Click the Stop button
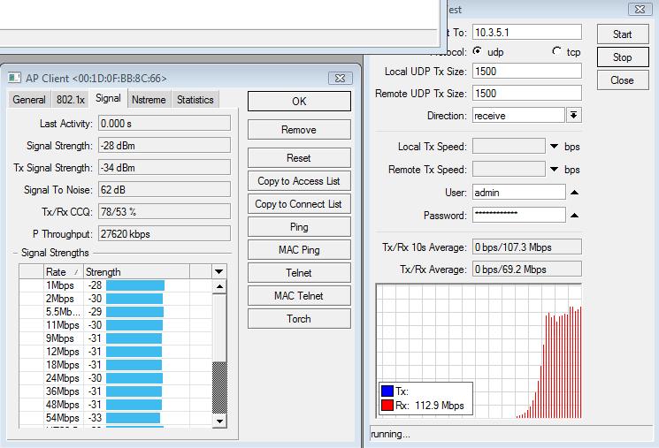Screen dimensions: 659x448 point(622,57)
